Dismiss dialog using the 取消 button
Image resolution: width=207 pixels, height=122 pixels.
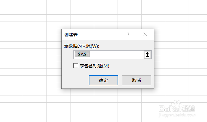(137, 80)
